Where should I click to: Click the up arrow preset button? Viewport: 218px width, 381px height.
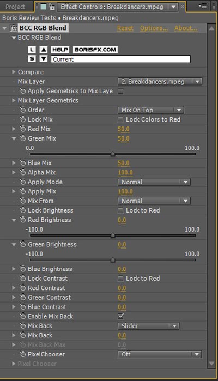[44, 50]
